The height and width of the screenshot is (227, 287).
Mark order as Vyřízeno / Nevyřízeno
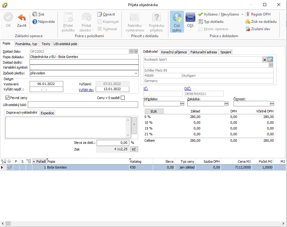click(219, 14)
